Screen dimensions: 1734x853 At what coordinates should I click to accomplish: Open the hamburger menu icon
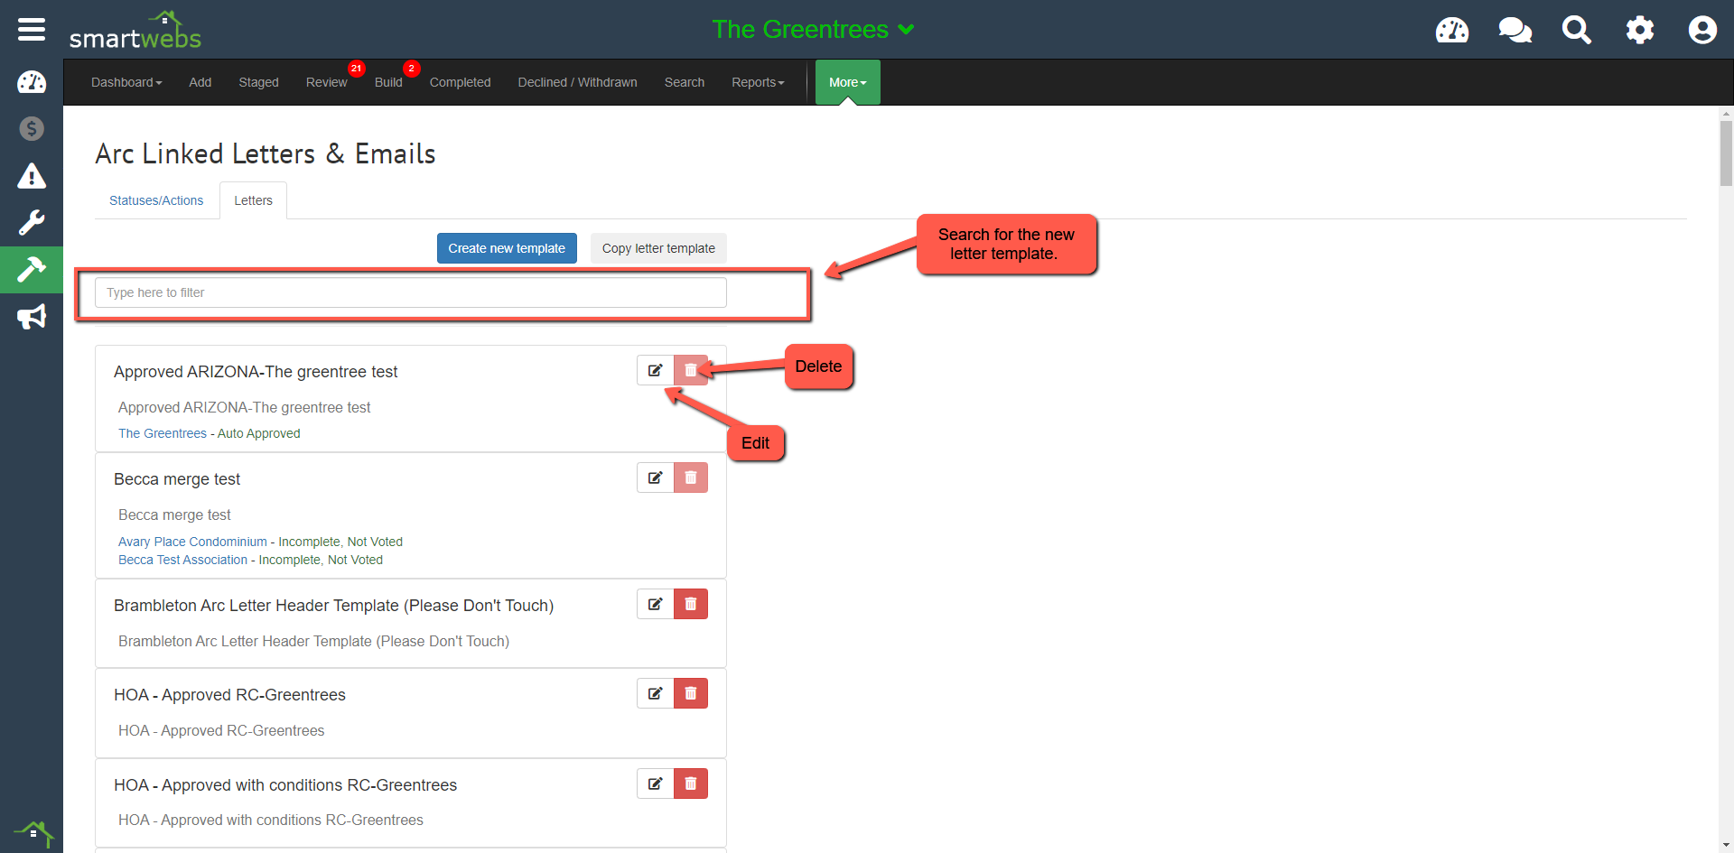point(32,30)
